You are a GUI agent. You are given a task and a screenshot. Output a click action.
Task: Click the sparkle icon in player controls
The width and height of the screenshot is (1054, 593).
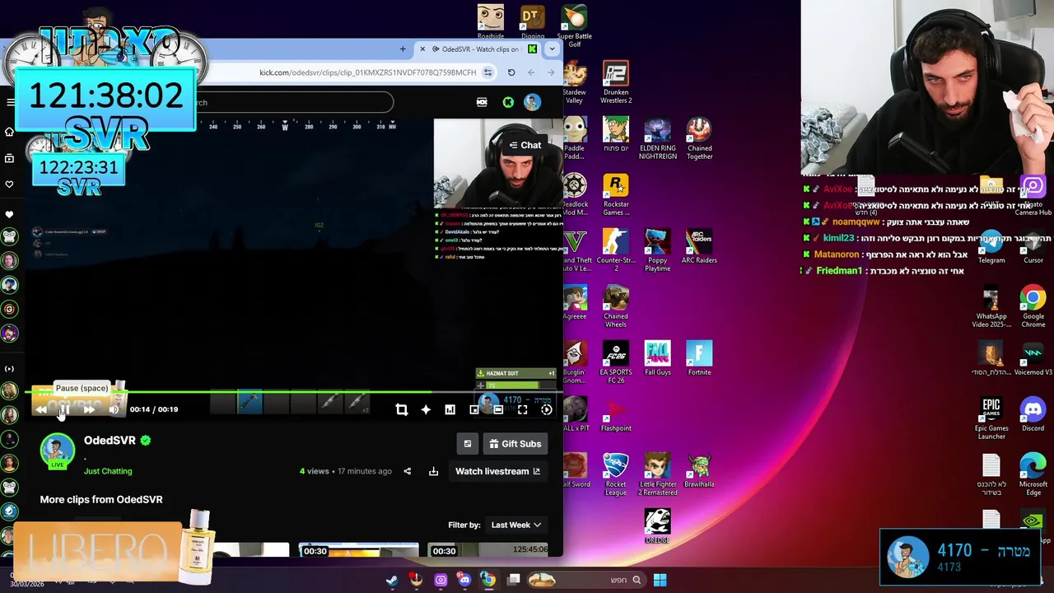[426, 409]
